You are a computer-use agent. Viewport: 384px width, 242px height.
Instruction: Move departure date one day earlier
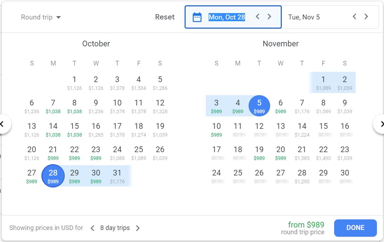pos(258,17)
